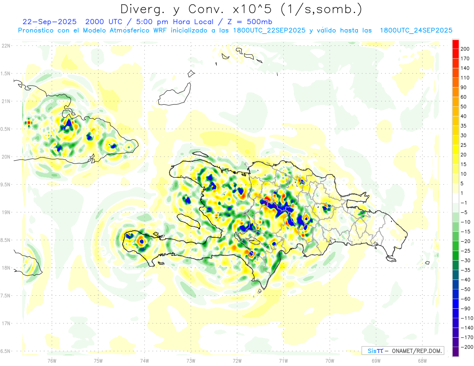Image resolution: width=474 pixels, height=366 pixels.
Task: Click the color bar label '-15'
Action: (465, 231)
